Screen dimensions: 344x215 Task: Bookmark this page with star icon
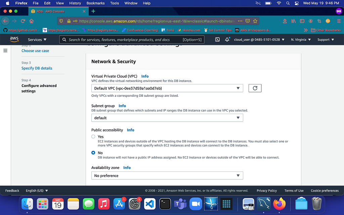point(255,21)
